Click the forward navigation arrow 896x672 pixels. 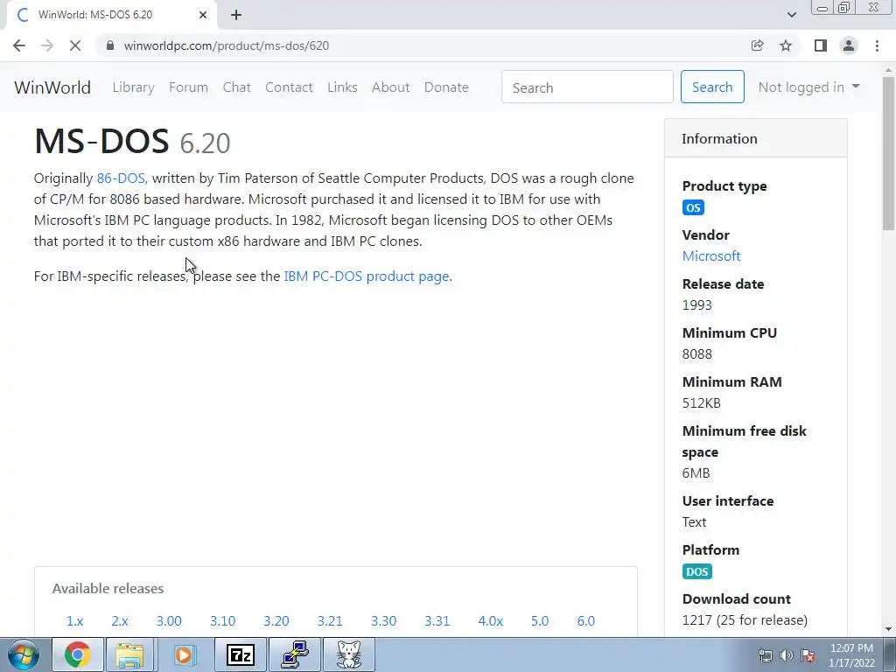point(47,45)
